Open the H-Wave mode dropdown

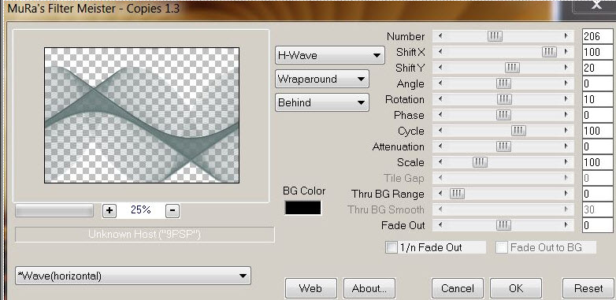(x=329, y=55)
